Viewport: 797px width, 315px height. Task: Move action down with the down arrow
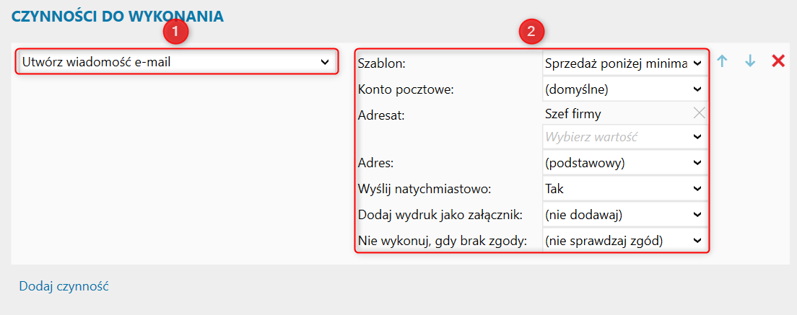click(750, 62)
